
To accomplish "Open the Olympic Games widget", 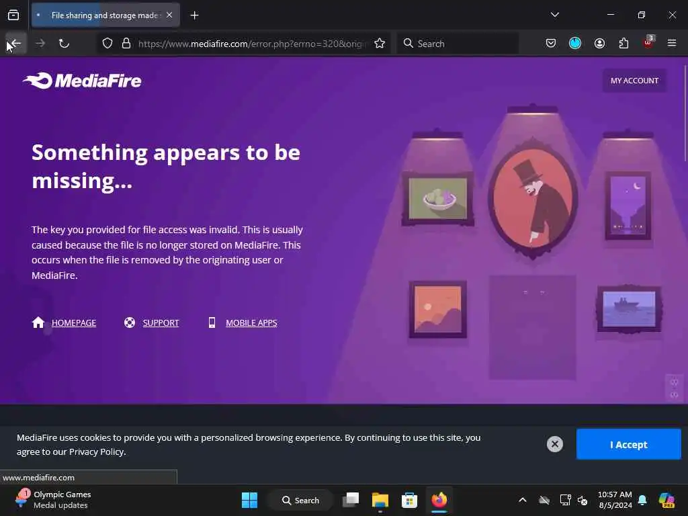I will [x=52, y=500].
